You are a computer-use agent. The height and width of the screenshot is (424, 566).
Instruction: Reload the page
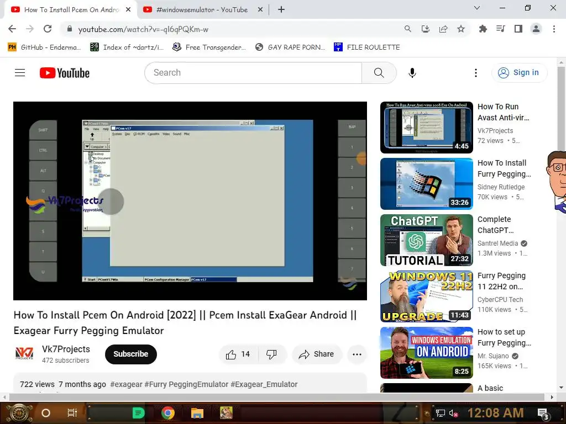(x=48, y=29)
